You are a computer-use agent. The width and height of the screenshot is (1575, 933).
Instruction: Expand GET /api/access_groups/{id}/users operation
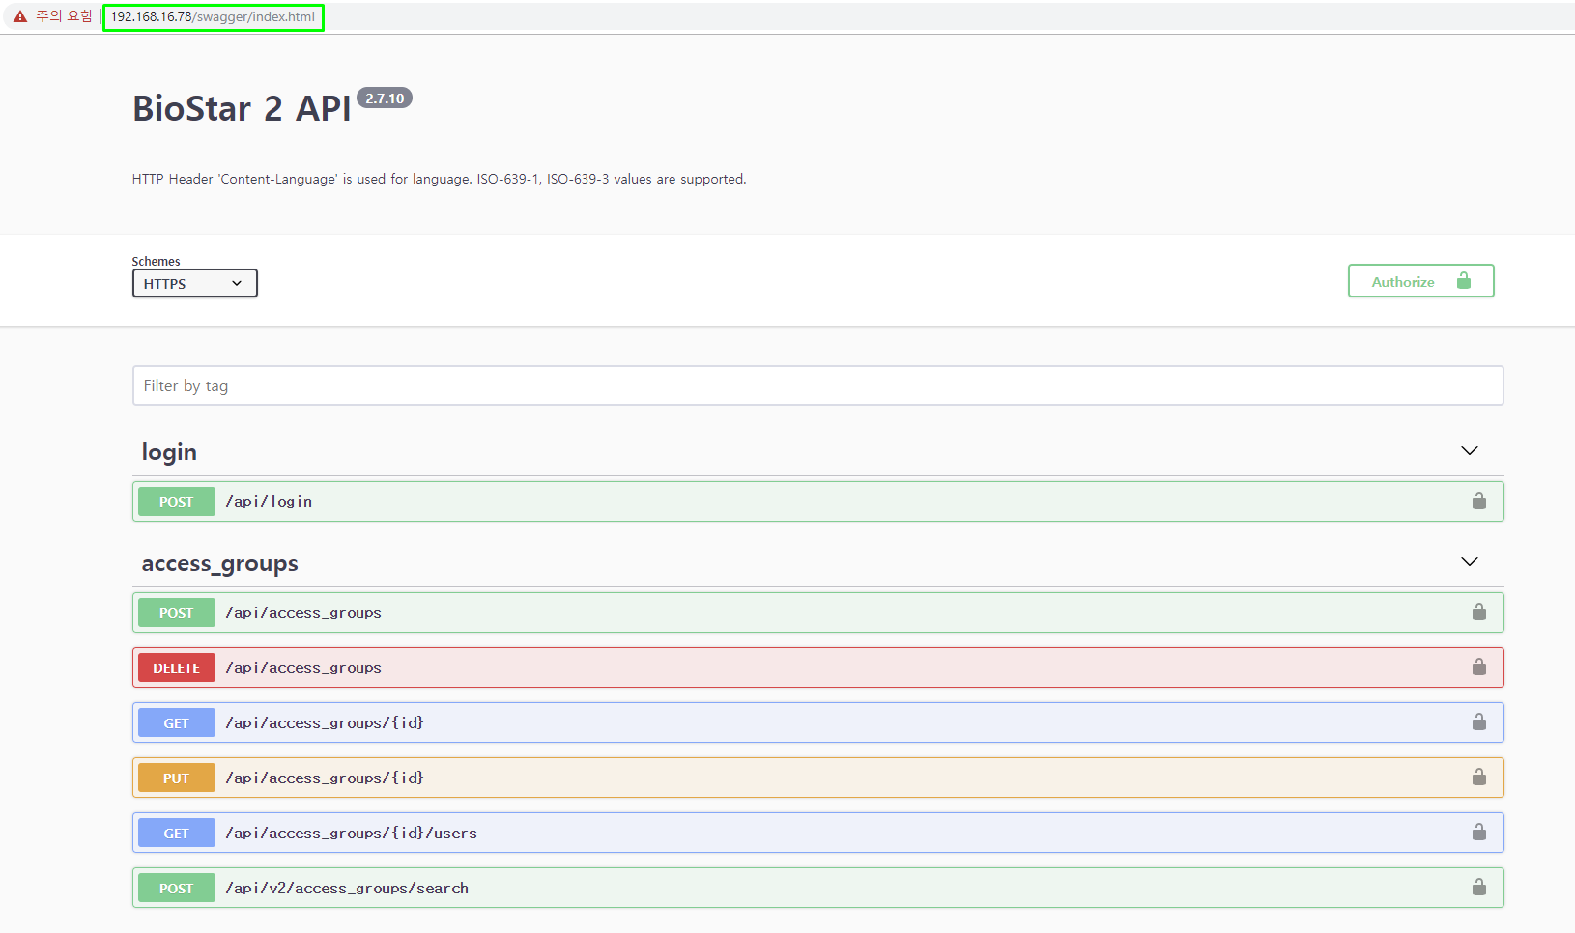(817, 833)
